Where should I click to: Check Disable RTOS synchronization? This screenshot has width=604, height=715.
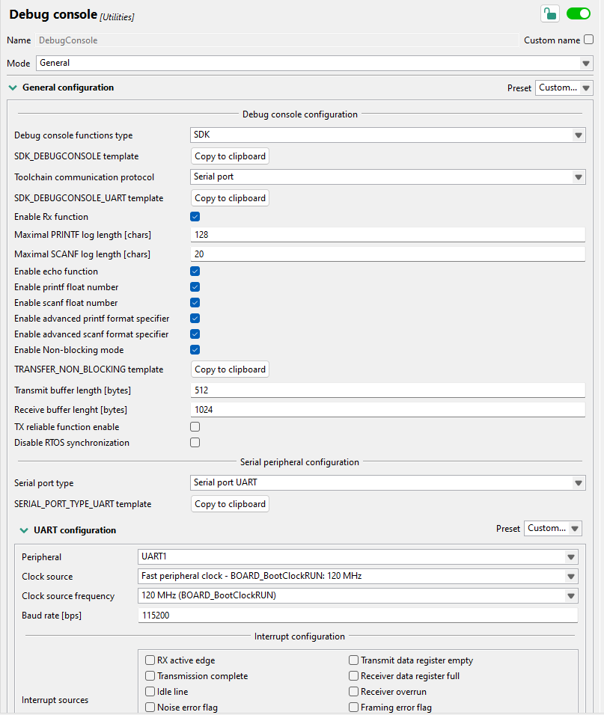[x=195, y=443]
